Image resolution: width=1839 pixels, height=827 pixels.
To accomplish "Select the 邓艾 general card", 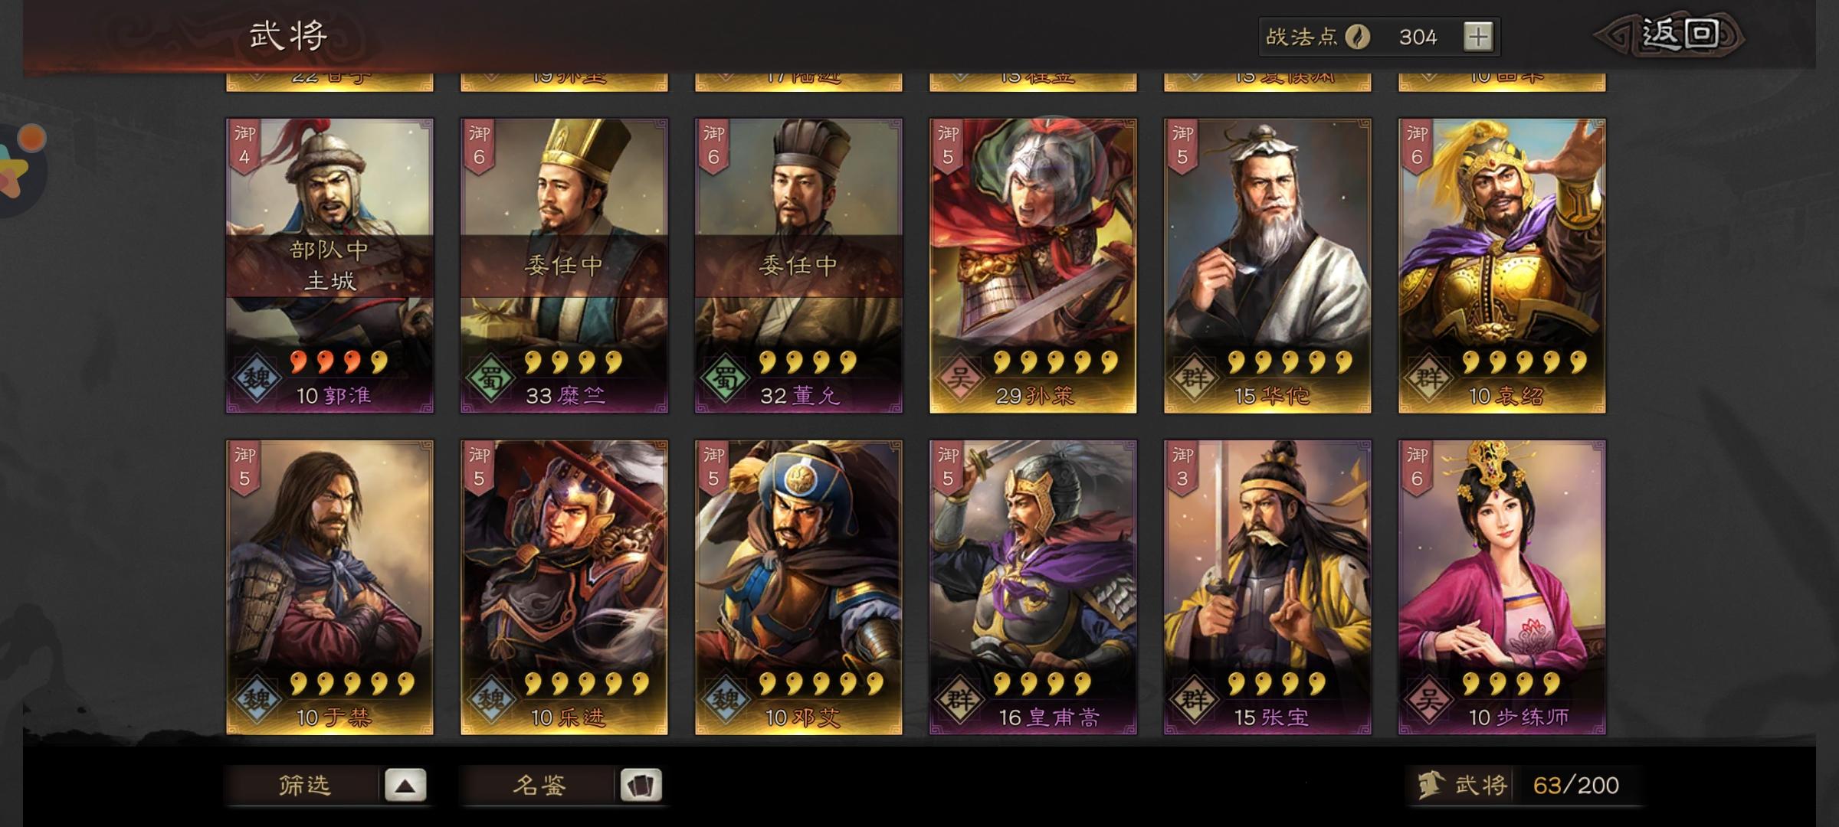I will point(798,587).
